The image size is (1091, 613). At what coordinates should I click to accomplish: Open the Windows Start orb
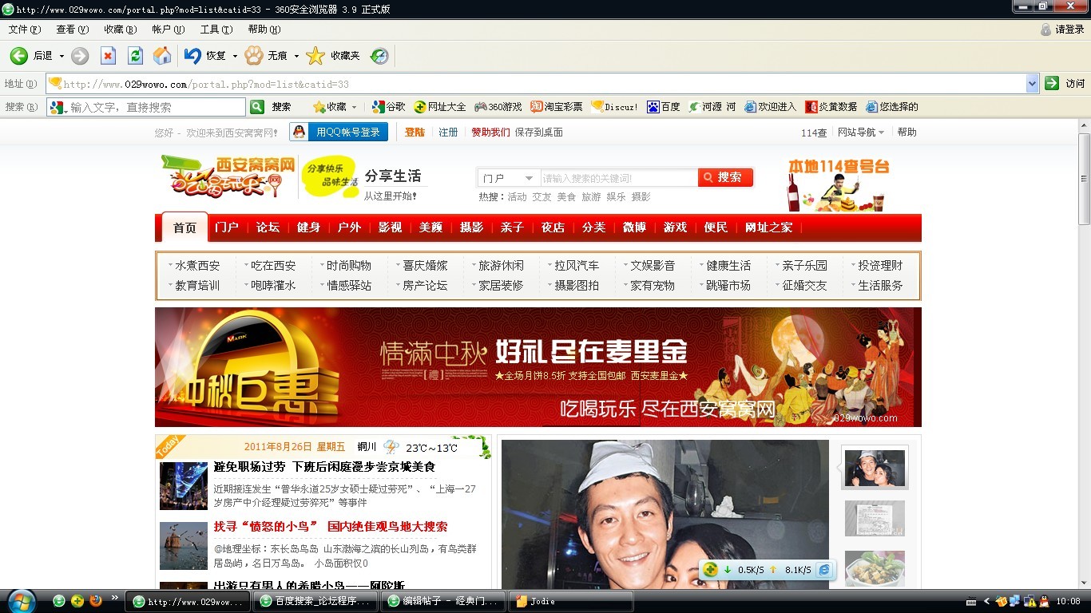20,600
